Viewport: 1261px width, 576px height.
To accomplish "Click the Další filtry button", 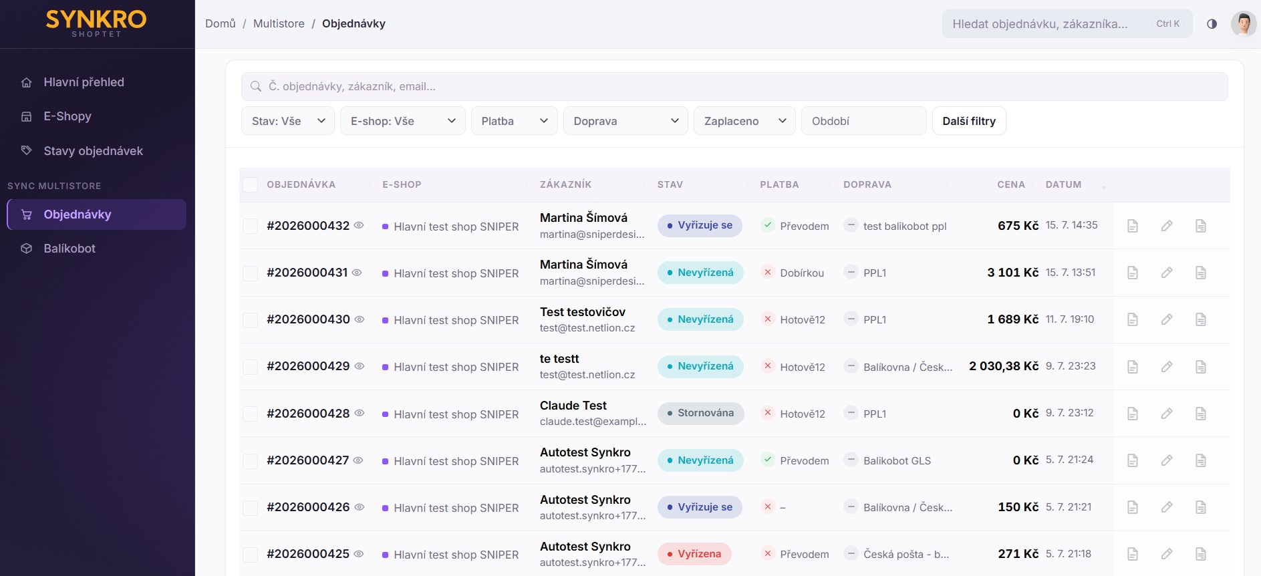I will 969,121.
